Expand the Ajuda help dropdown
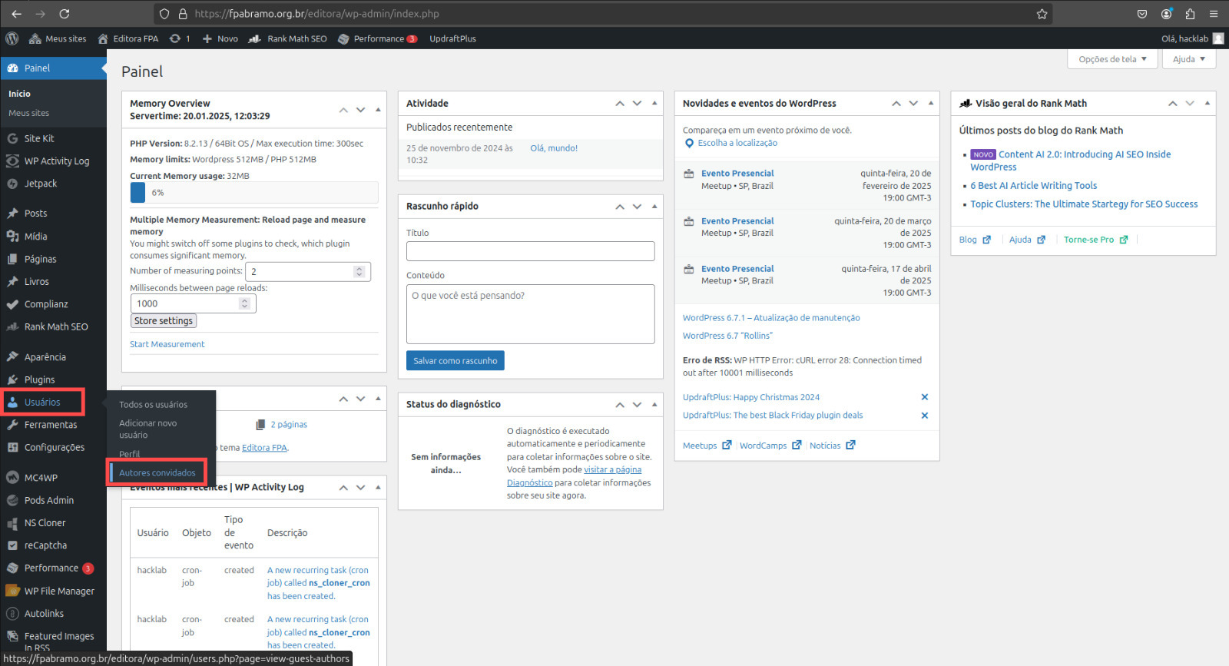The image size is (1229, 666). point(1188,59)
